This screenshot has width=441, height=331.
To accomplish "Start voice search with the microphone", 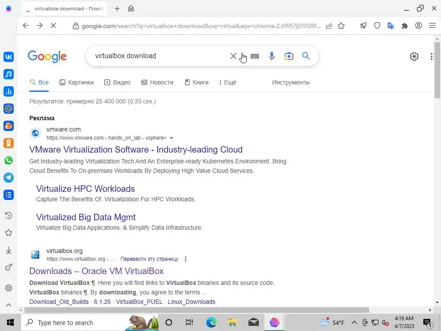I will [x=271, y=56].
